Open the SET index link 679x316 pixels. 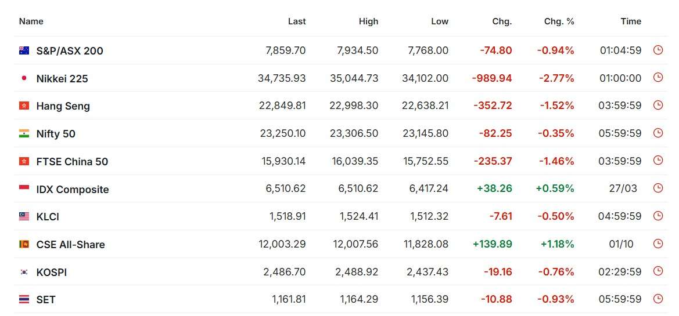(46, 300)
